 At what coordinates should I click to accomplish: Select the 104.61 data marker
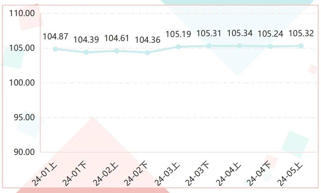tap(117, 51)
